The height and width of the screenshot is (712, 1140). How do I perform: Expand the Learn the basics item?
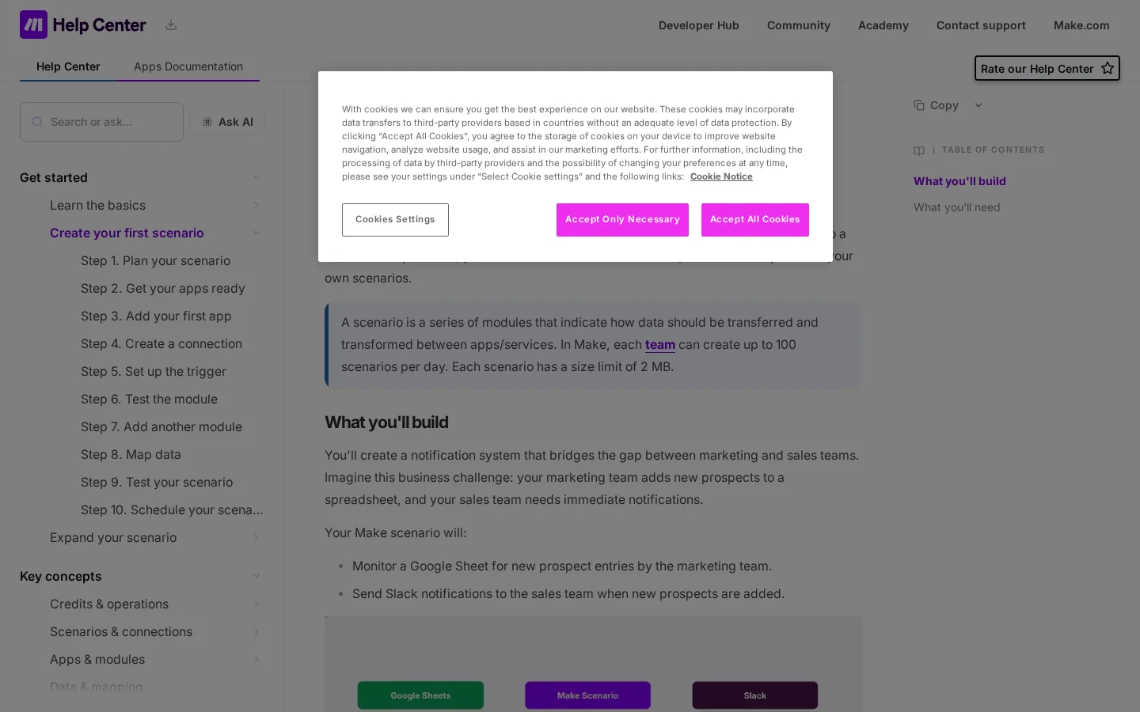[x=256, y=205]
